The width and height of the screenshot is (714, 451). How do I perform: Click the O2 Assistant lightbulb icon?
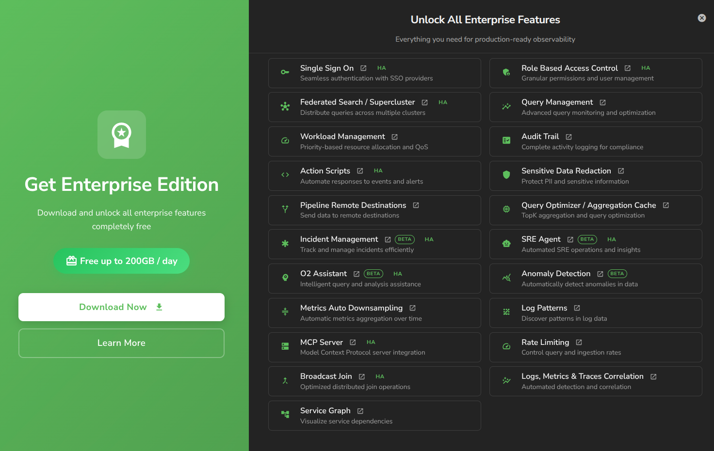pos(285,278)
